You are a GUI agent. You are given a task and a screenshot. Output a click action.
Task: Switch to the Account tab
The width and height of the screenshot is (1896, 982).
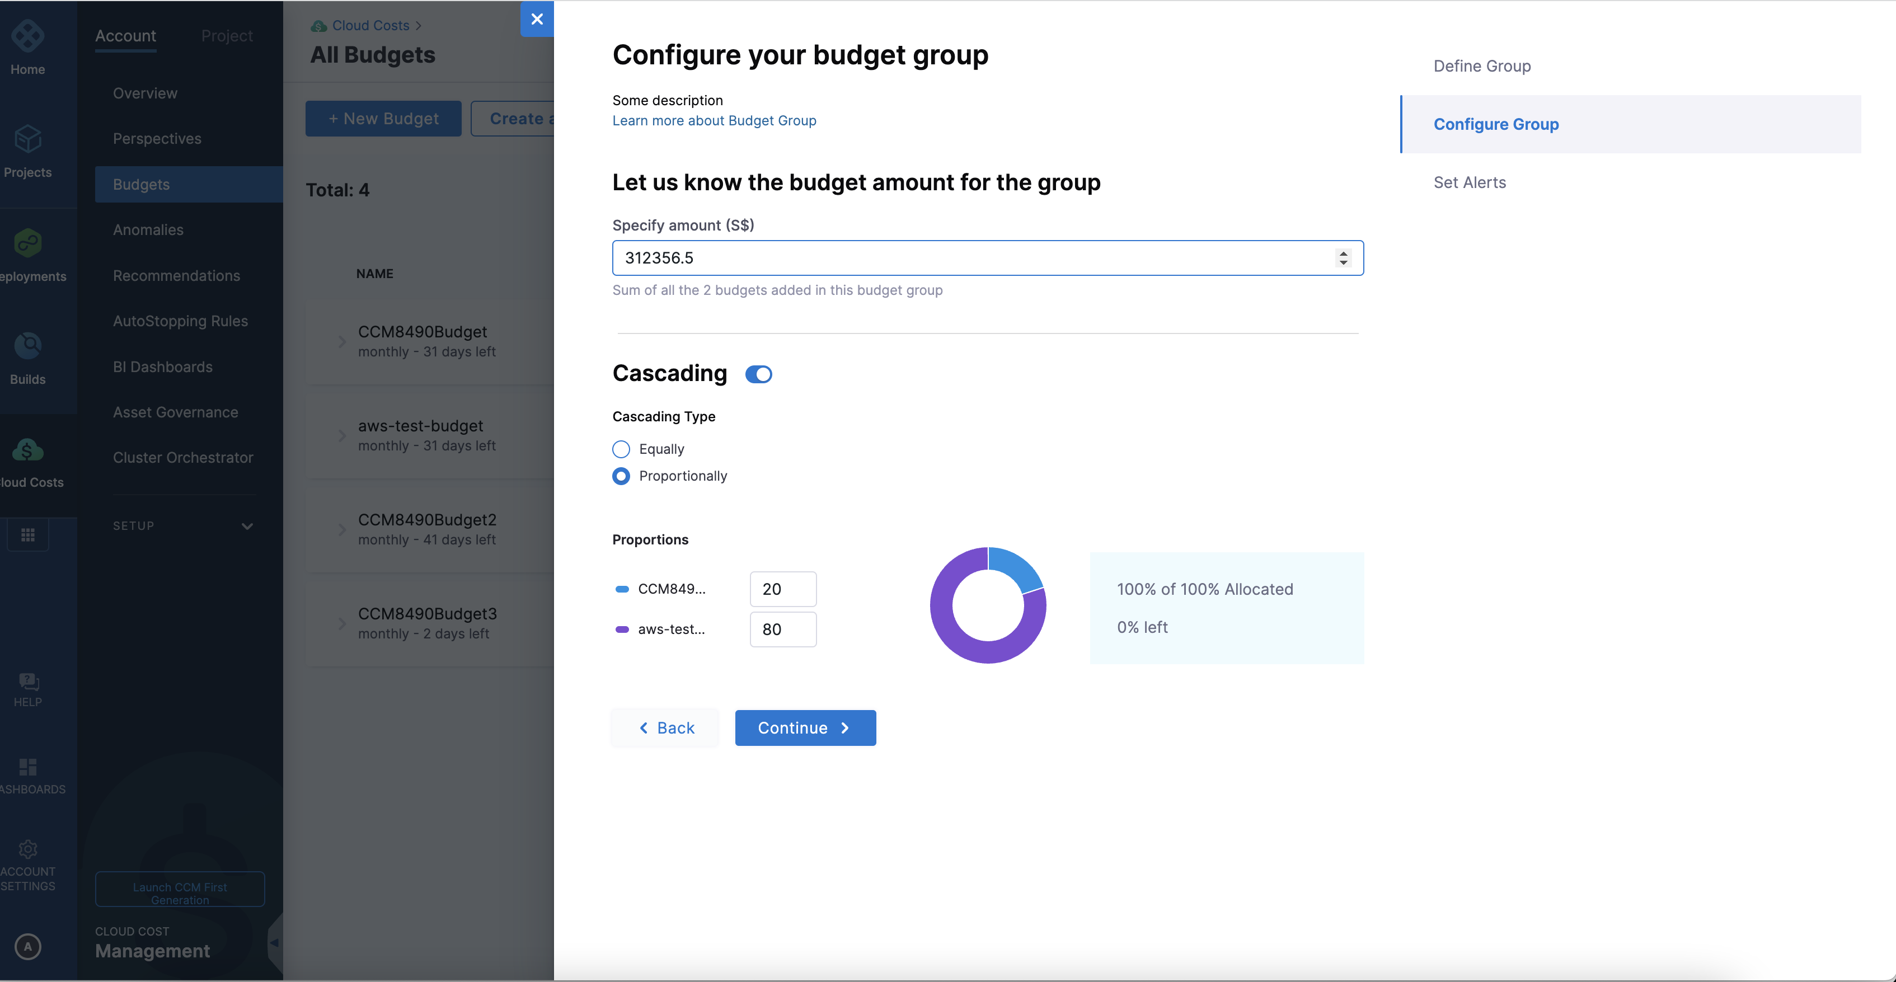pos(126,35)
